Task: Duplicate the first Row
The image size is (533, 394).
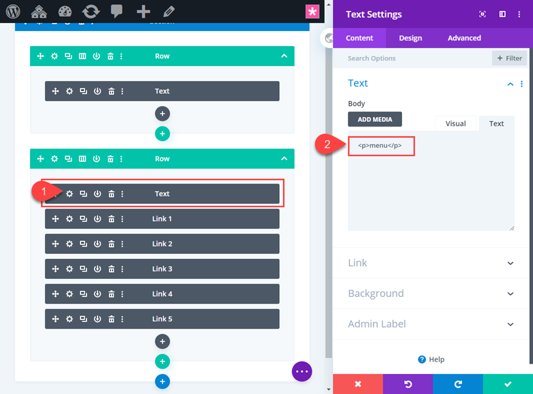Action: pyautogui.click(x=68, y=56)
